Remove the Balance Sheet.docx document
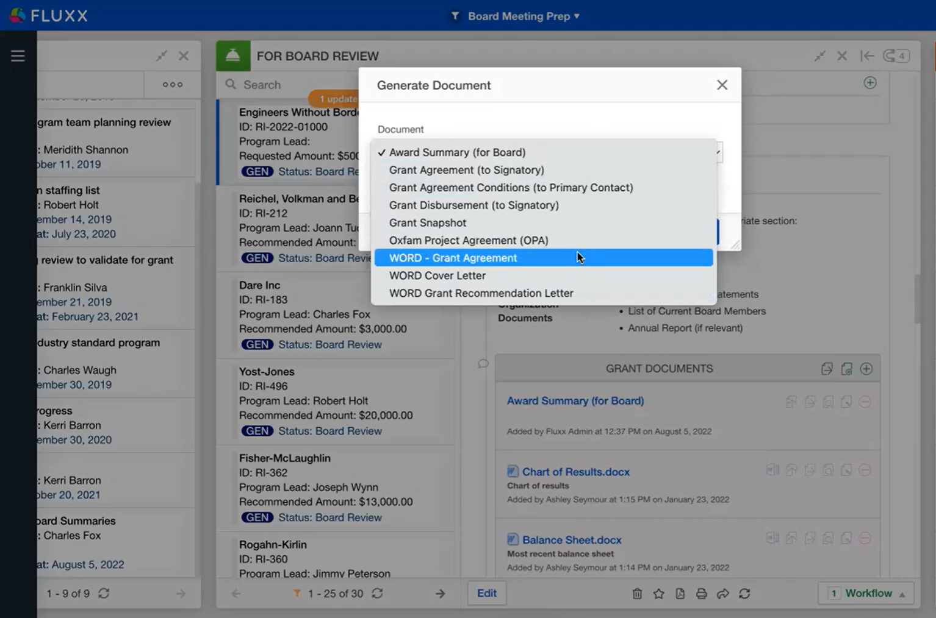The image size is (936, 618). (865, 538)
